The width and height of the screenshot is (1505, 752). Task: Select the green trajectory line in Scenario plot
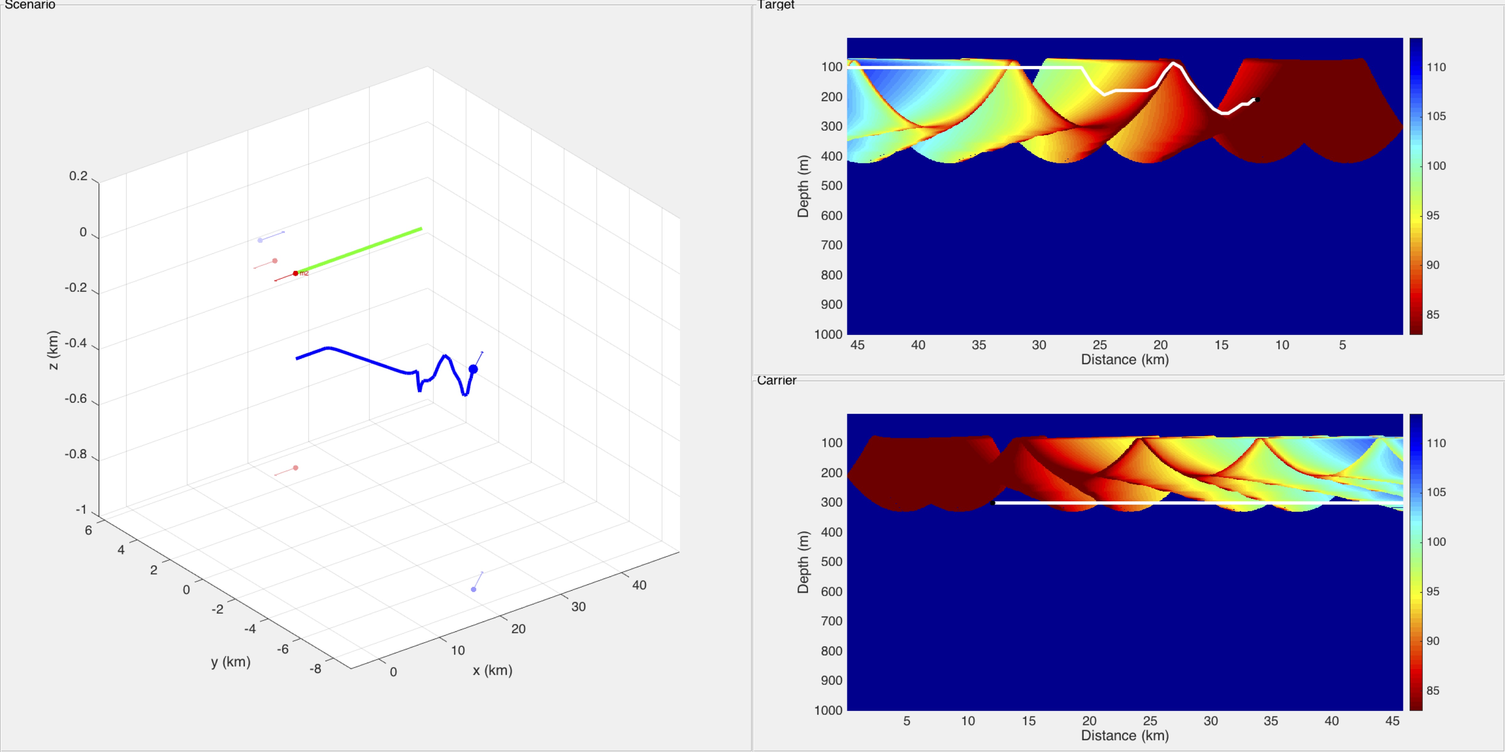(x=359, y=250)
